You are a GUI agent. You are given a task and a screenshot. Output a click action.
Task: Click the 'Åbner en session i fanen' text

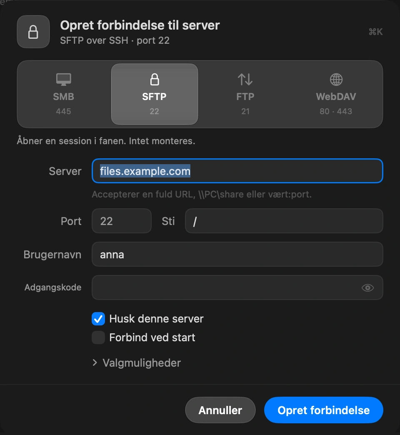(x=106, y=141)
